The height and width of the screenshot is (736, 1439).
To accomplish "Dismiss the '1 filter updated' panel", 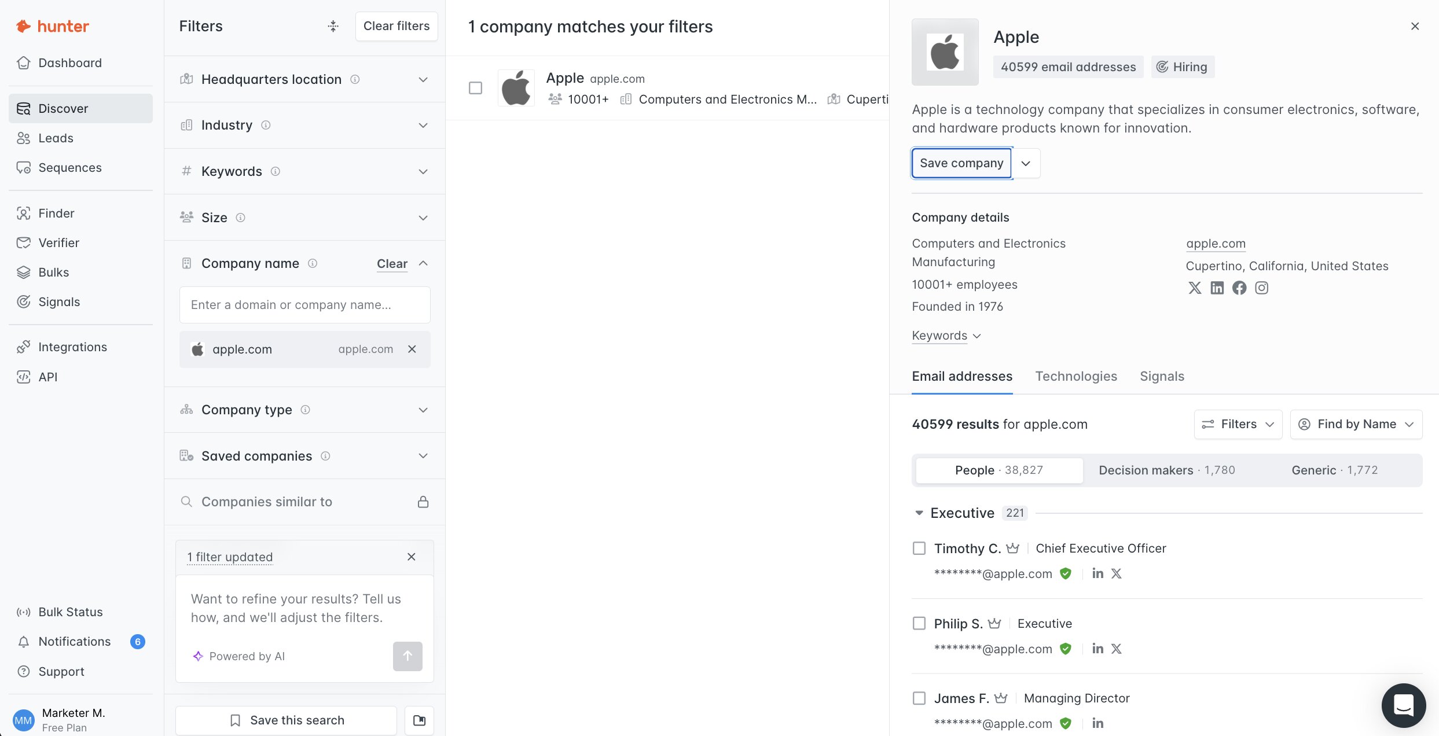I will (412, 557).
